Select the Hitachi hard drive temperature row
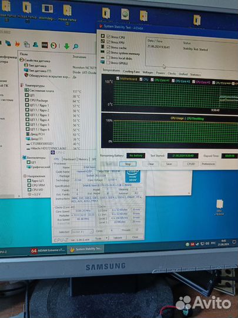This screenshot has width=238, height=318. (x=53, y=148)
